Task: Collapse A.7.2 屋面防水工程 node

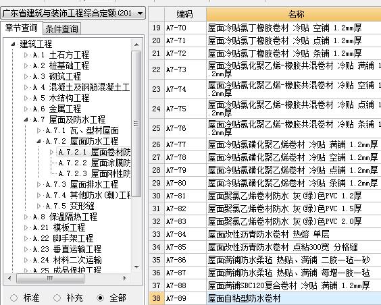Action: (39, 141)
